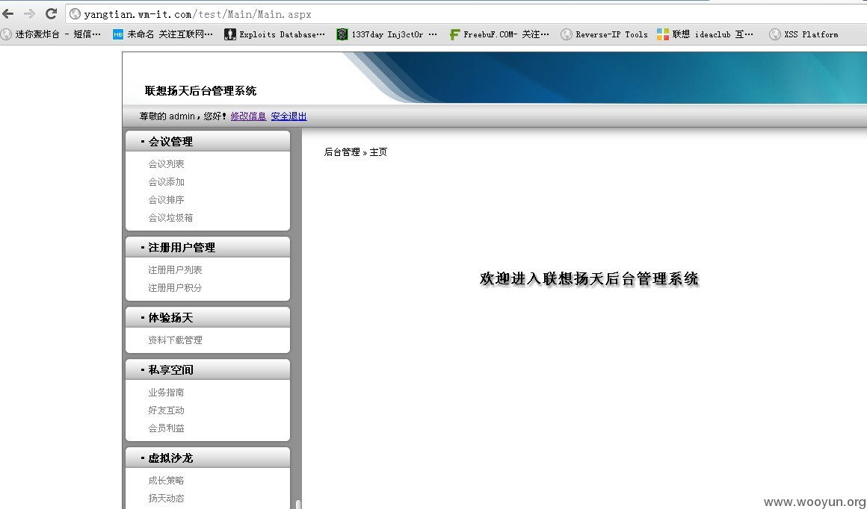Open the 未命名 关注互联网 bookmark

click(x=163, y=34)
